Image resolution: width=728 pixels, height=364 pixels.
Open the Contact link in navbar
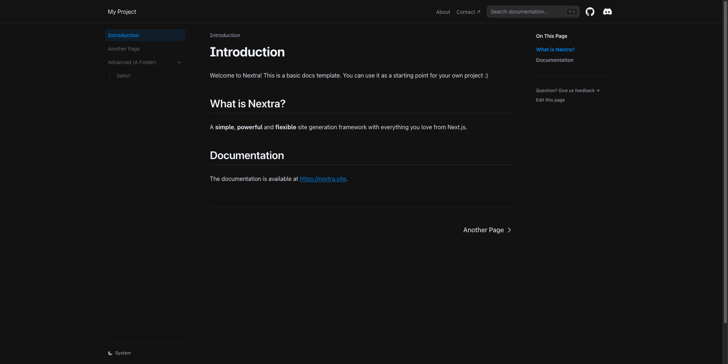coord(468,12)
